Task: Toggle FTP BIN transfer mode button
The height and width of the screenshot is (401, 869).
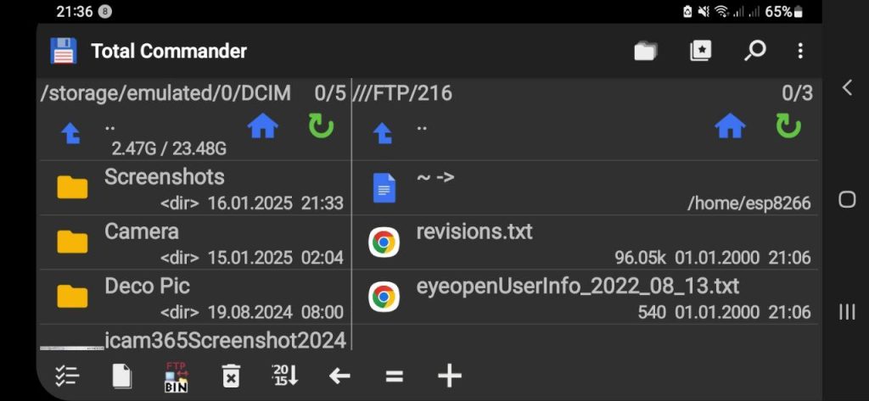Action: (177, 377)
